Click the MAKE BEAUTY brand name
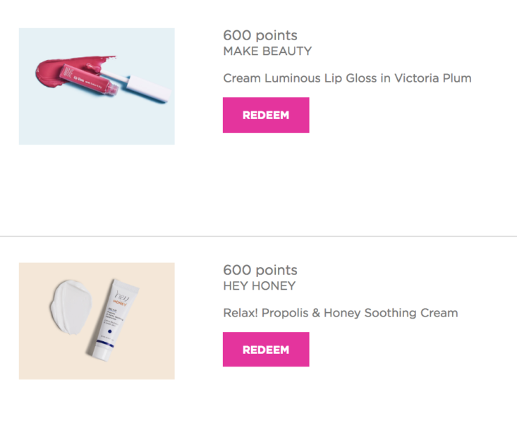Screen dimensions: 517x437 (267, 51)
